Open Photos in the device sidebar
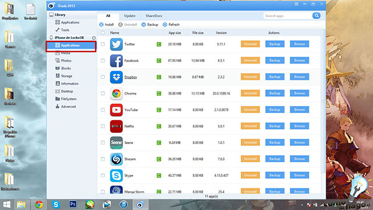The width and height of the screenshot is (373, 210). 64,61
